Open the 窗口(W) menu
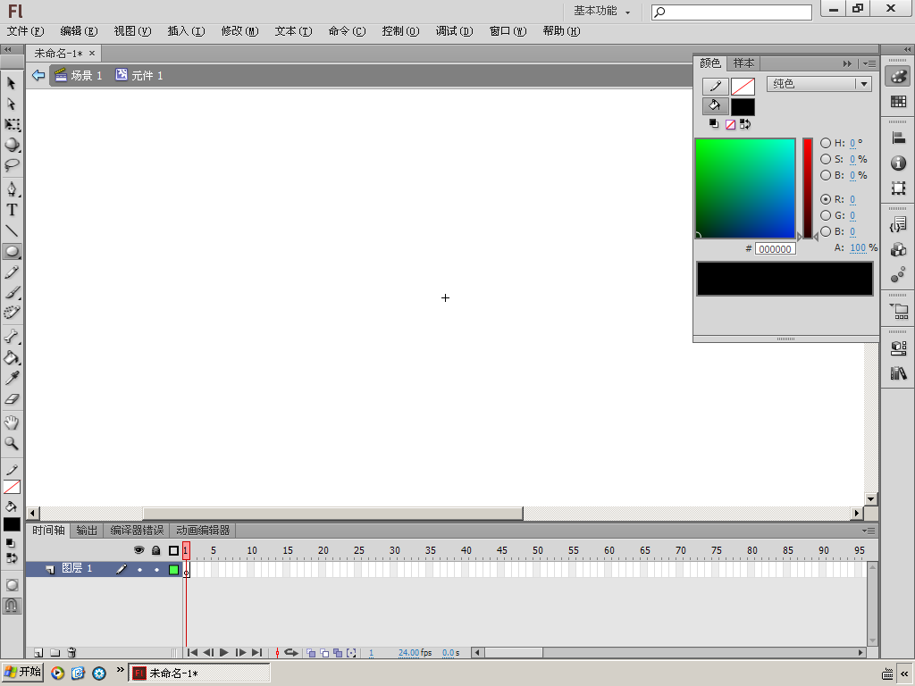The image size is (915, 686). [x=508, y=31]
